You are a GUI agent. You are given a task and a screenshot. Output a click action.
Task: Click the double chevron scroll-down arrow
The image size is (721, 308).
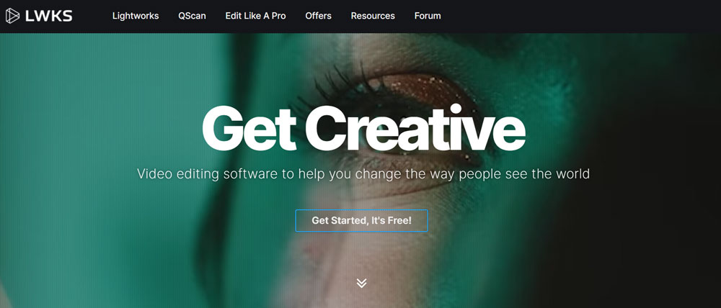[361, 284]
